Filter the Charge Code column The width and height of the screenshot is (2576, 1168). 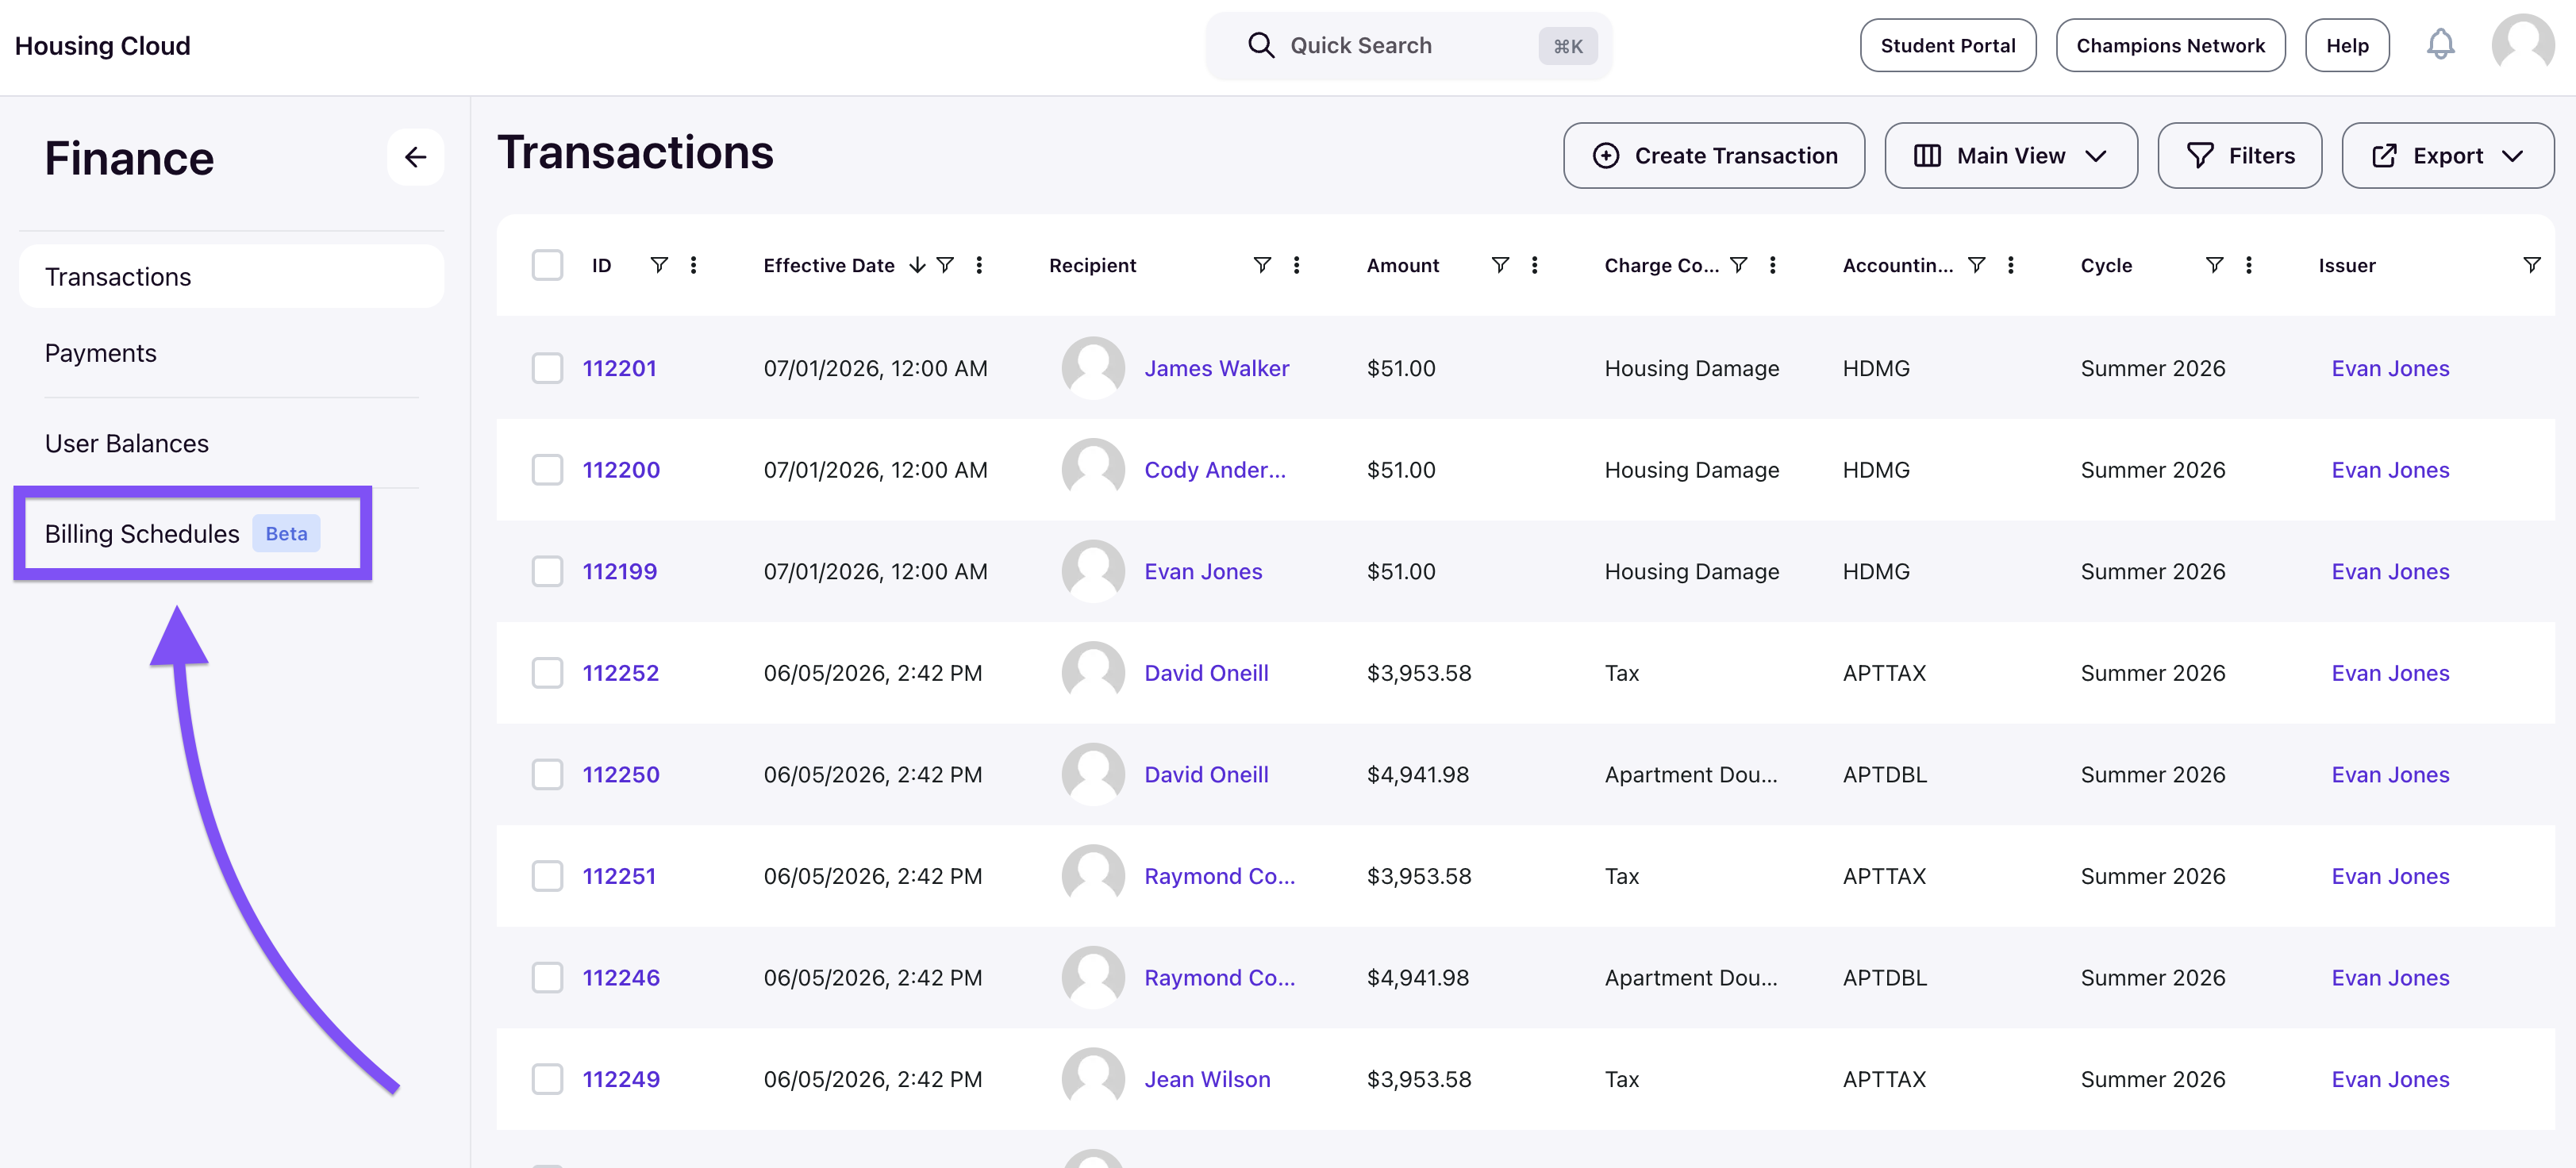[x=1739, y=265]
